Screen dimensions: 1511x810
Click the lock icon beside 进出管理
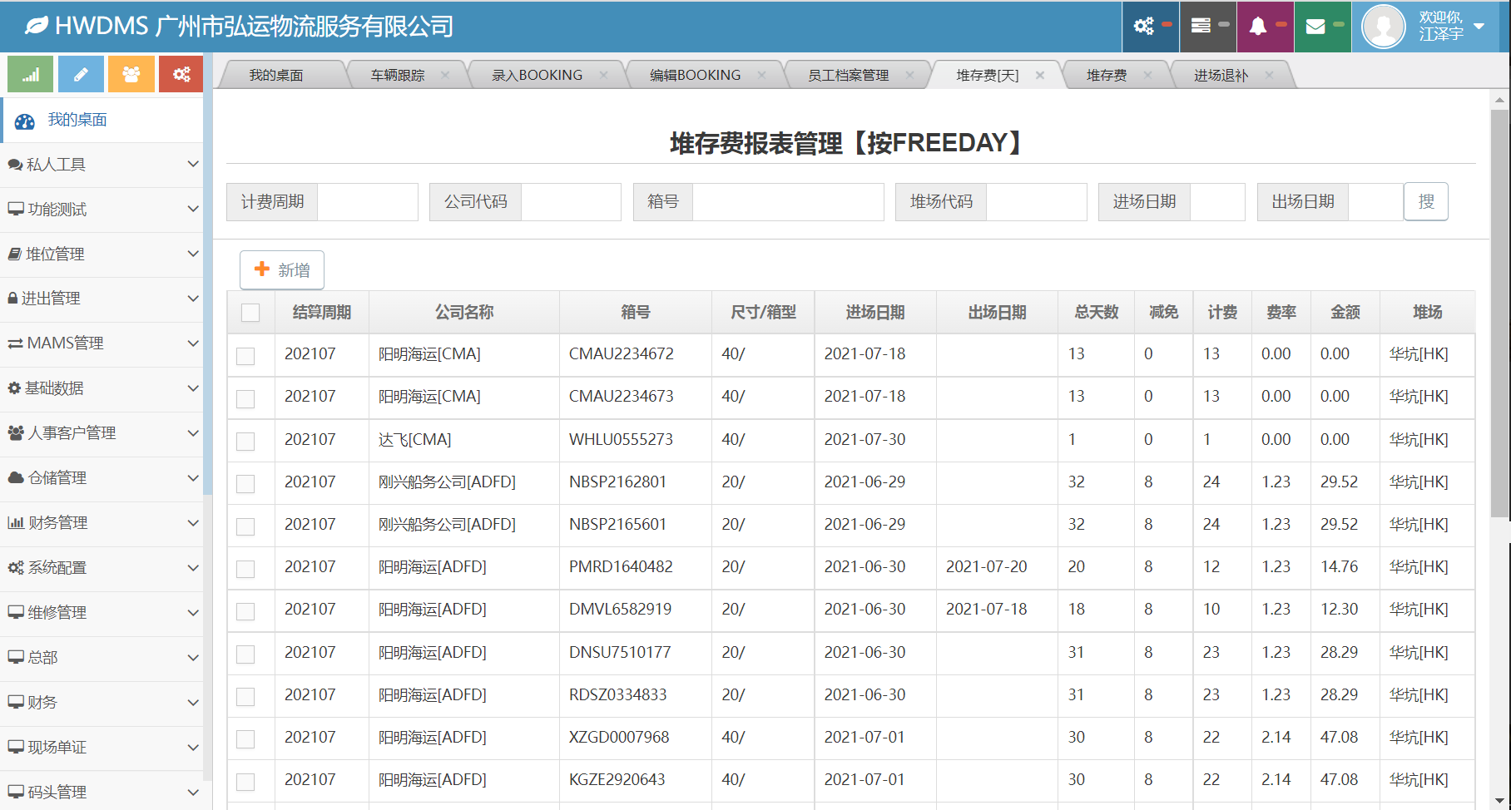pos(12,298)
